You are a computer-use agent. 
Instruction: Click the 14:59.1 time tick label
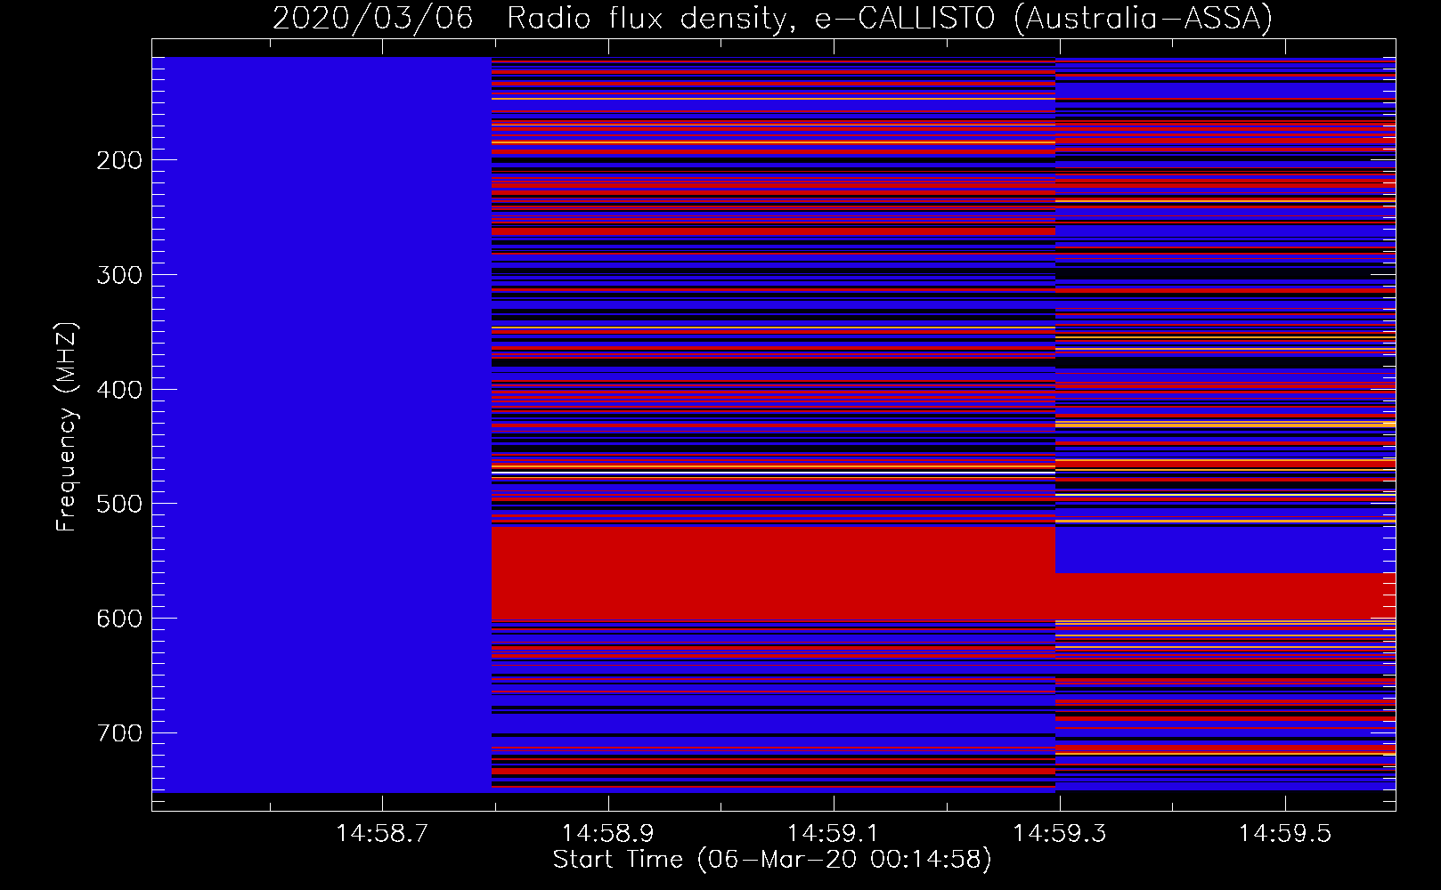point(834,833)
